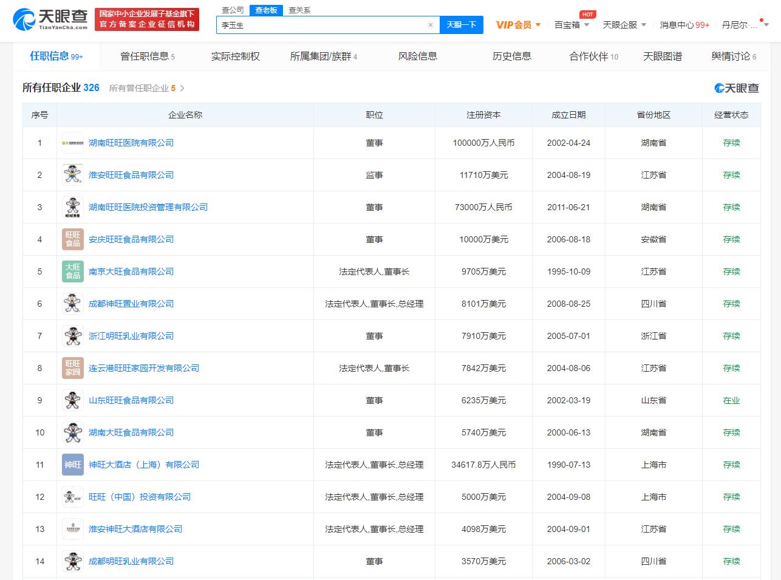Click the mascot logo of 淮安旺旺食品有限公司
Viewport: 781px width, 580px height.
click(72, 174)
